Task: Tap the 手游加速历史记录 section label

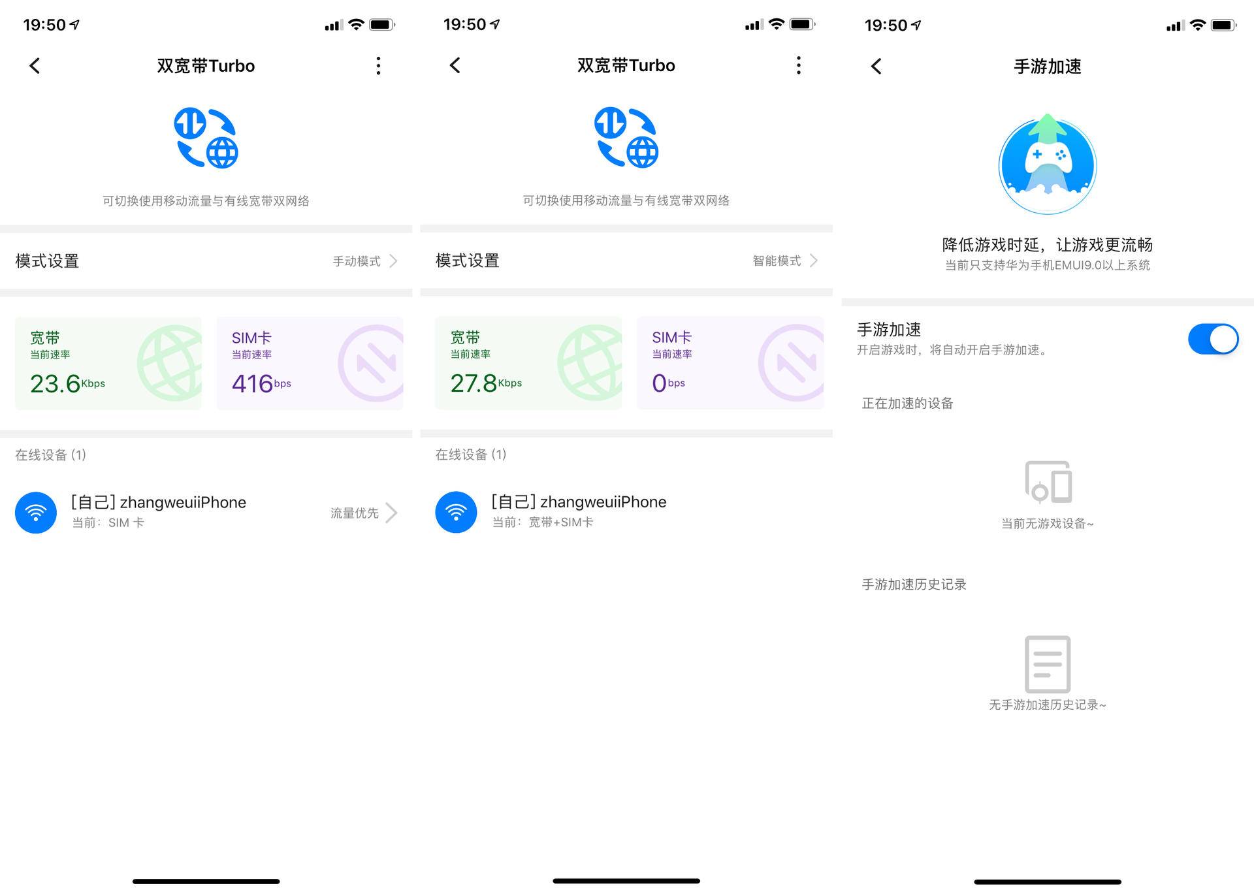Action: point(913,584)
